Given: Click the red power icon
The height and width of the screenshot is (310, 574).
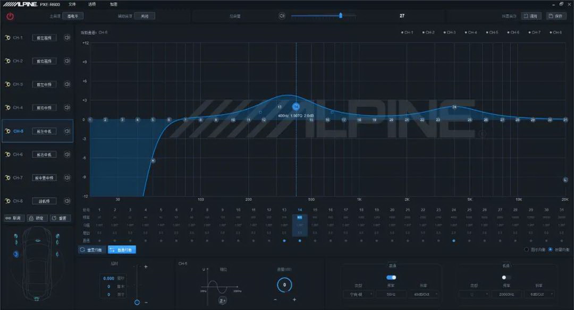Looking at the screenshot, I should 10,16.
